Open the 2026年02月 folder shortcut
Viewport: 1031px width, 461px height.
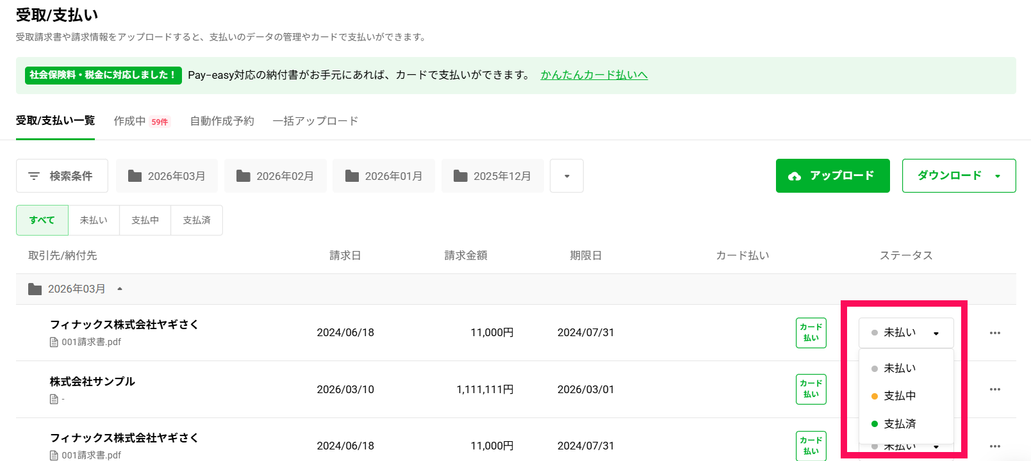[x=275, y=175]
